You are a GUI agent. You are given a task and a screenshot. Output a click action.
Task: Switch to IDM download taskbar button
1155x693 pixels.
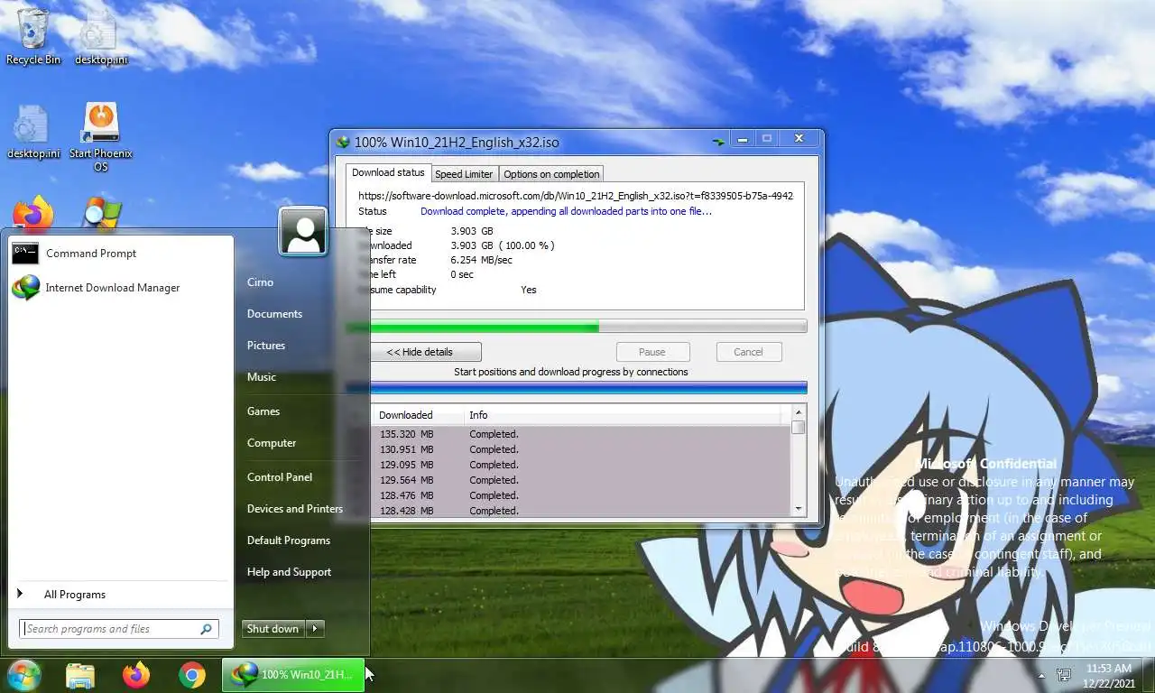(293, 675)
